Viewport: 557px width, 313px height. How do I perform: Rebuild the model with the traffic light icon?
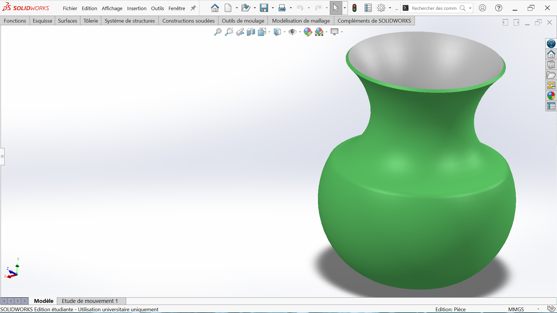354,8
